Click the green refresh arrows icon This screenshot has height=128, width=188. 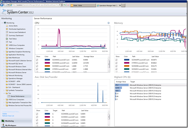point(65,5)
